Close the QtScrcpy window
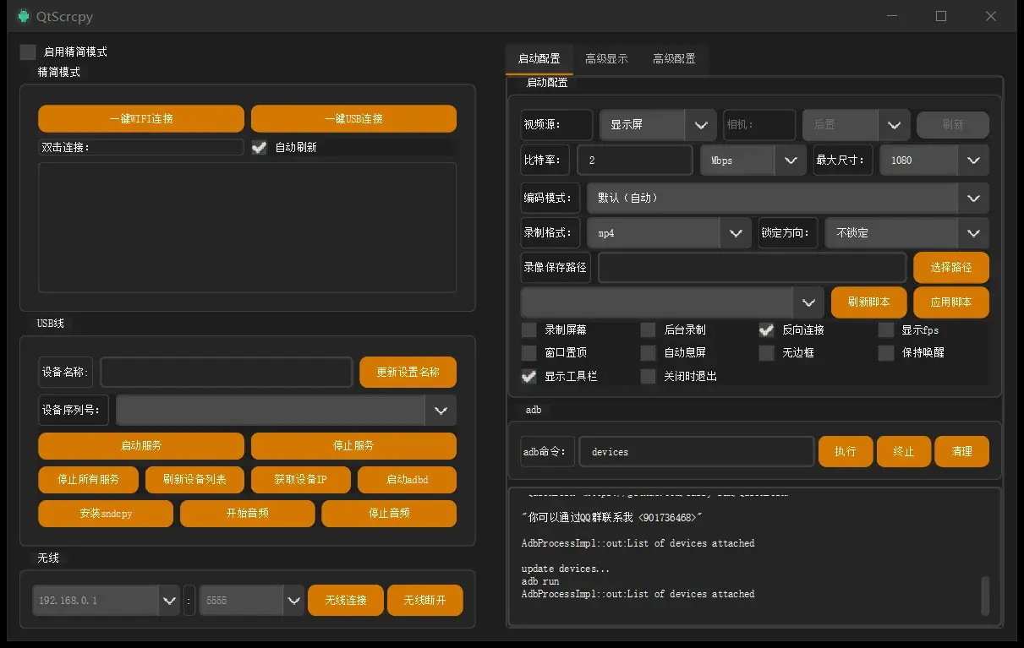The height and width of the screenshot is (648, 1024). [x=992, y=16]
